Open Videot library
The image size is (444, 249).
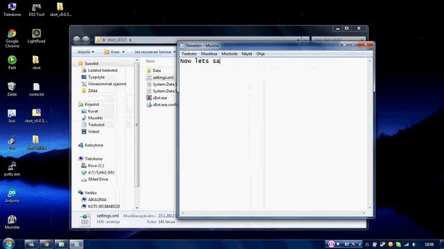(90, 131)
